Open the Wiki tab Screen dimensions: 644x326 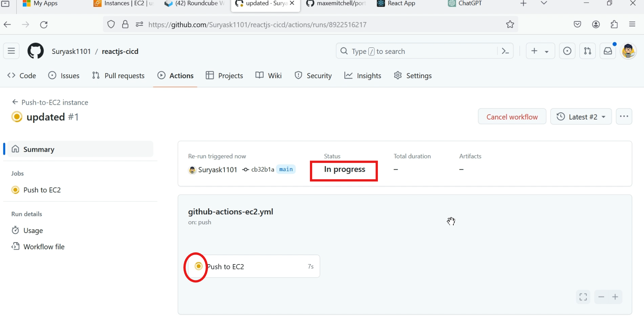point(268,76)
